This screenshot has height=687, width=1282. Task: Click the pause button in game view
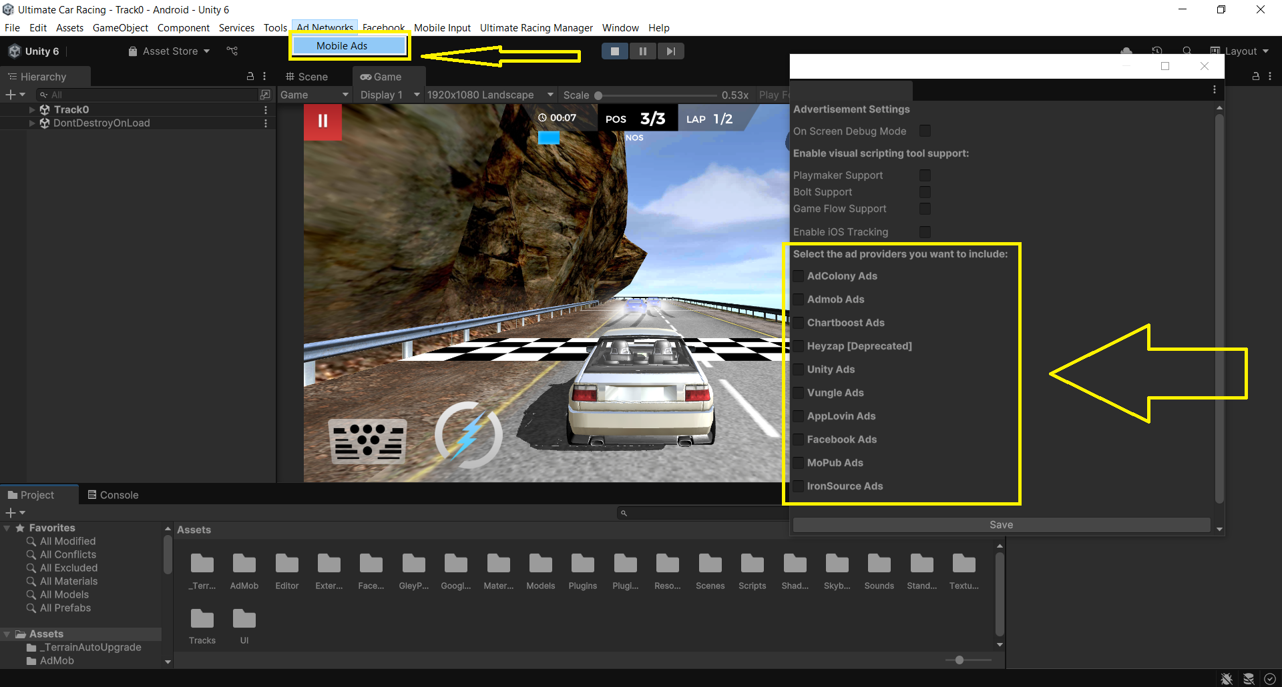323,121
